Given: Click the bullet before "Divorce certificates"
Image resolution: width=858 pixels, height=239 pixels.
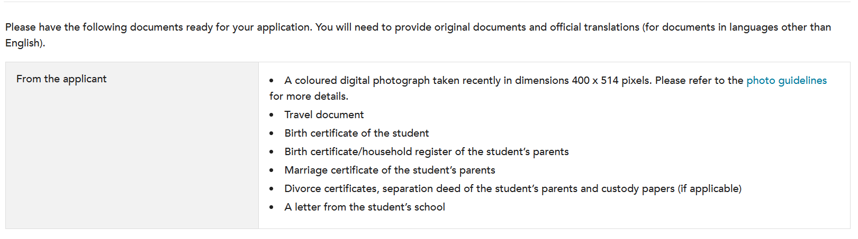Looking at the screenshot, I should tap(272, 189).
